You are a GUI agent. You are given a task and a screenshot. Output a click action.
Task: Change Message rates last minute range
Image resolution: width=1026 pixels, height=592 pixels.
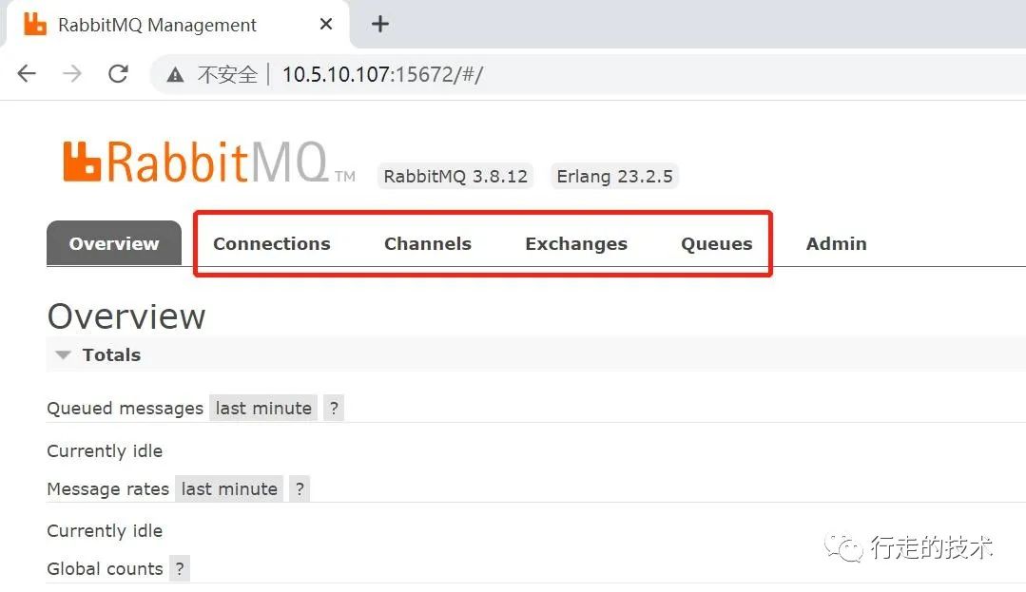tap(229, 489)
